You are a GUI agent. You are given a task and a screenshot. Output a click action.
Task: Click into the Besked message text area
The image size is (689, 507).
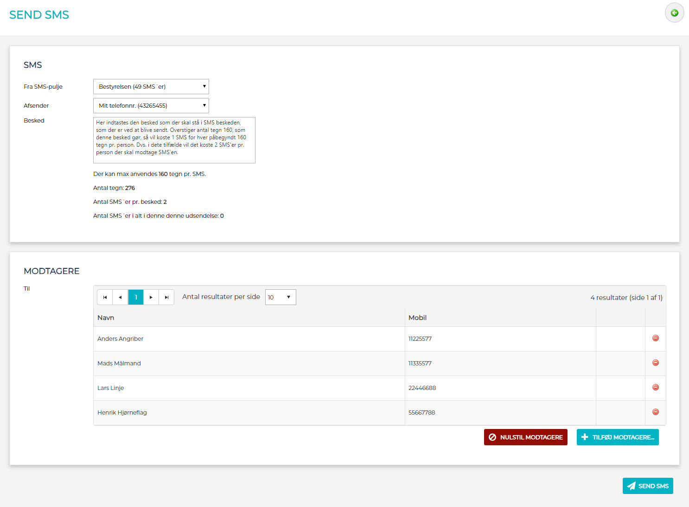(174, 140)
